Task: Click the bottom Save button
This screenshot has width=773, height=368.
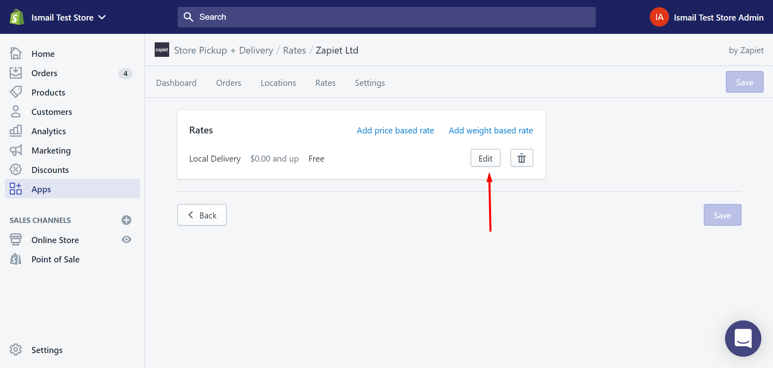Action: click(722, 215)
